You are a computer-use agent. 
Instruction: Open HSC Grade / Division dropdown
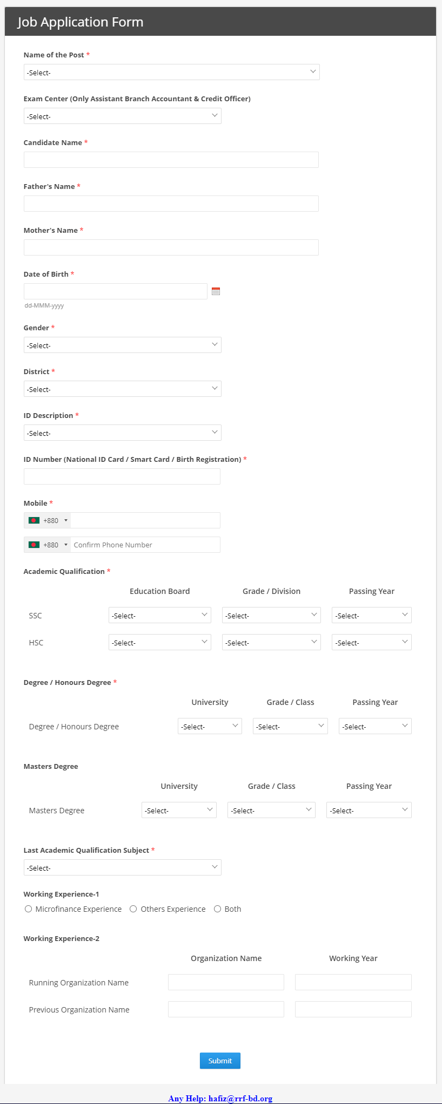[271, 642]
